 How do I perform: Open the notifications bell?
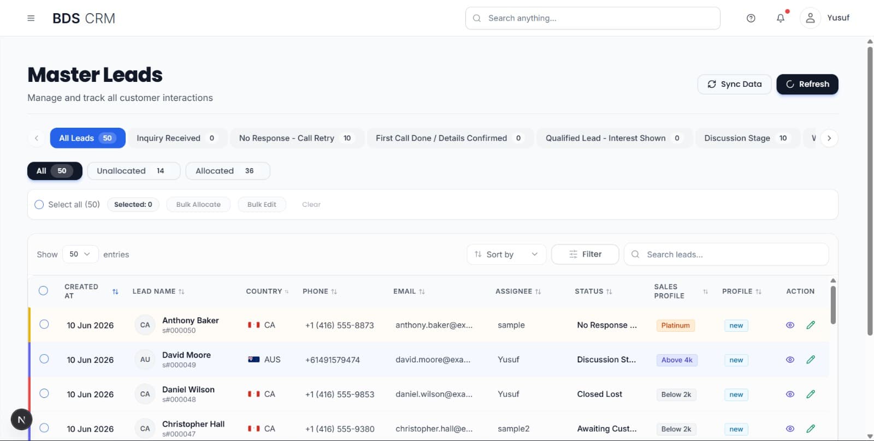coord(781,18)
